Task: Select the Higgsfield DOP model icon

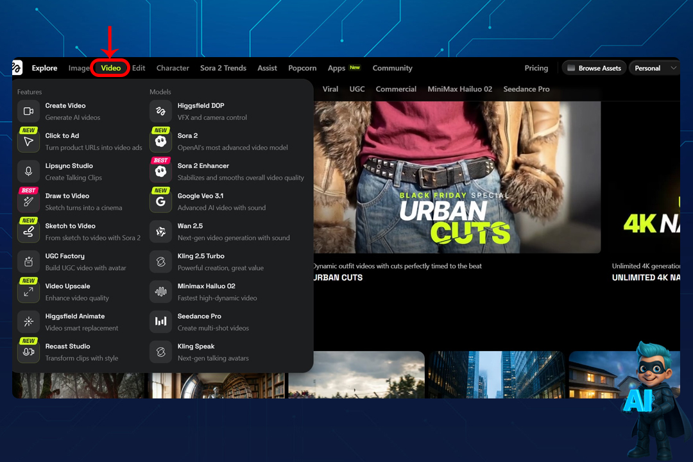Action: coord(160,112)
